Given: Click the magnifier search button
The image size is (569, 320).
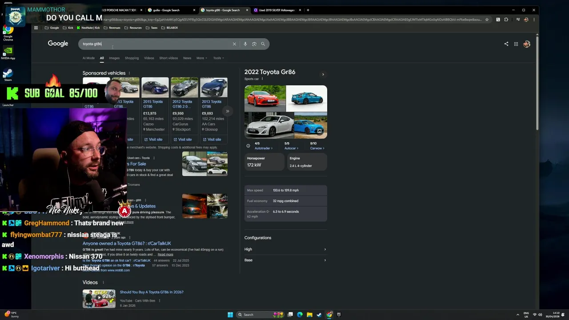Looking at the screenshot, I should point(263,44).
